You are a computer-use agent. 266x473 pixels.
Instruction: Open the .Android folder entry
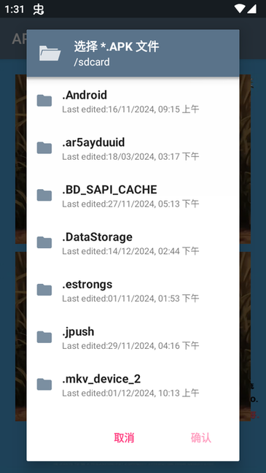(133, 101)
